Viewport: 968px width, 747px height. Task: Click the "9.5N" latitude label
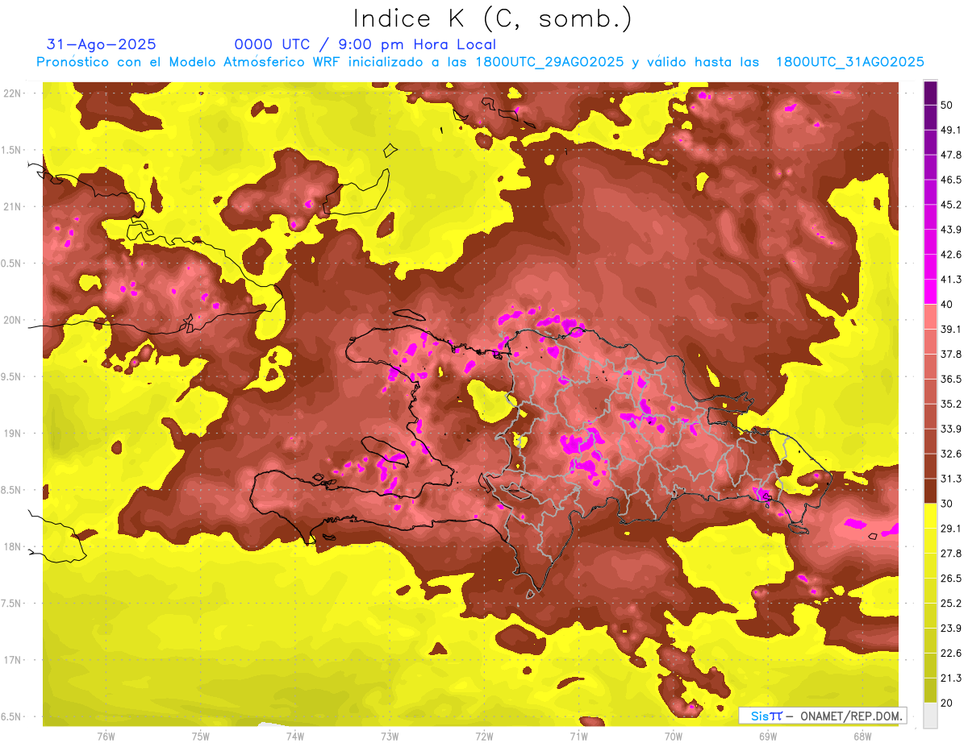12,376
